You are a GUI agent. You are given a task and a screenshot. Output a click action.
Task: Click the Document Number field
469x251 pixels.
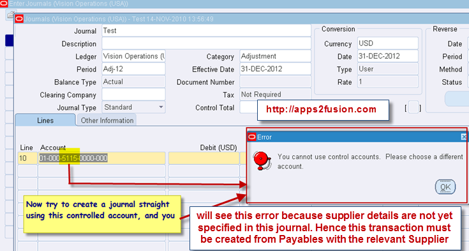pyautogui.click(x=275, y=82)
